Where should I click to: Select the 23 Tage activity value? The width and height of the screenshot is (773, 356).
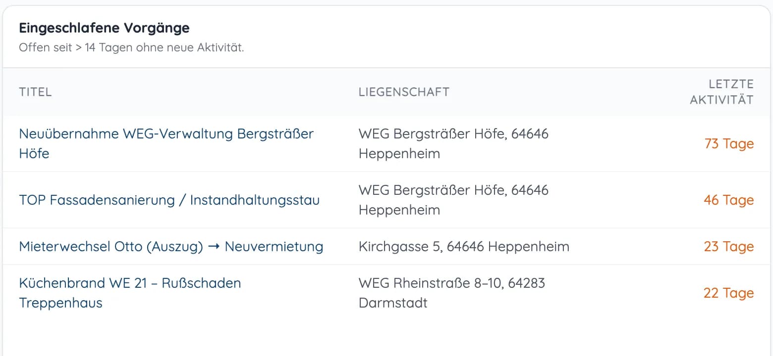(728, 246)
